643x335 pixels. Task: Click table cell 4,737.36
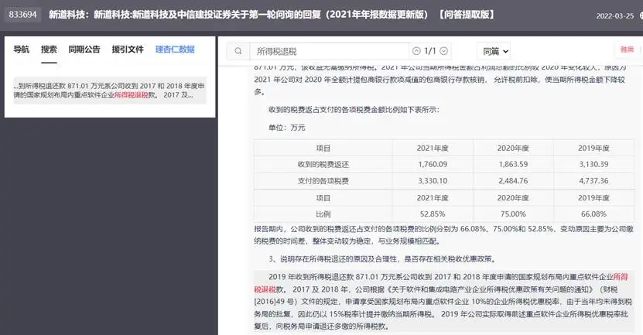coord(593,181)
